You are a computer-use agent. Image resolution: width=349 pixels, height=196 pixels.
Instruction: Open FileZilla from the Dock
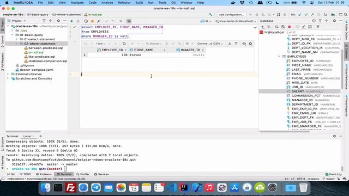point(71,187)
